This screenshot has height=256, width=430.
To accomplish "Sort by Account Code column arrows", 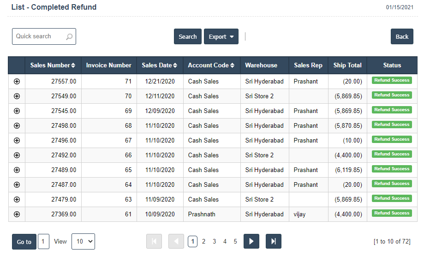I will pyautogui.click(x=232, y=65).
